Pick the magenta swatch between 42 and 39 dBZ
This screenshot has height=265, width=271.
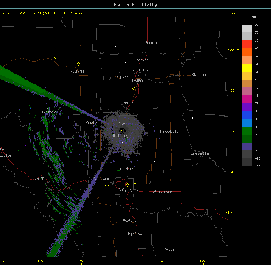pyautogui.click(x=247, y=99)
